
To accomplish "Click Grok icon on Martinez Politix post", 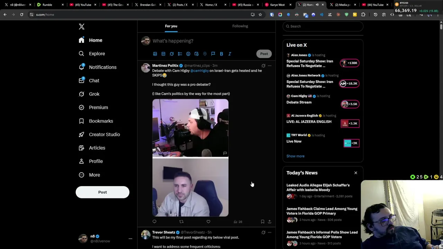I will tap(263, 66).
